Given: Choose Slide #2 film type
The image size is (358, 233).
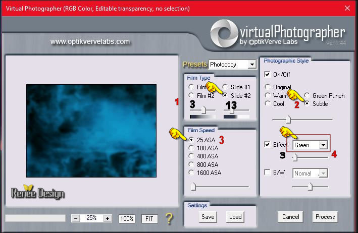Looking at the screenshot, I should pos(225,95).
